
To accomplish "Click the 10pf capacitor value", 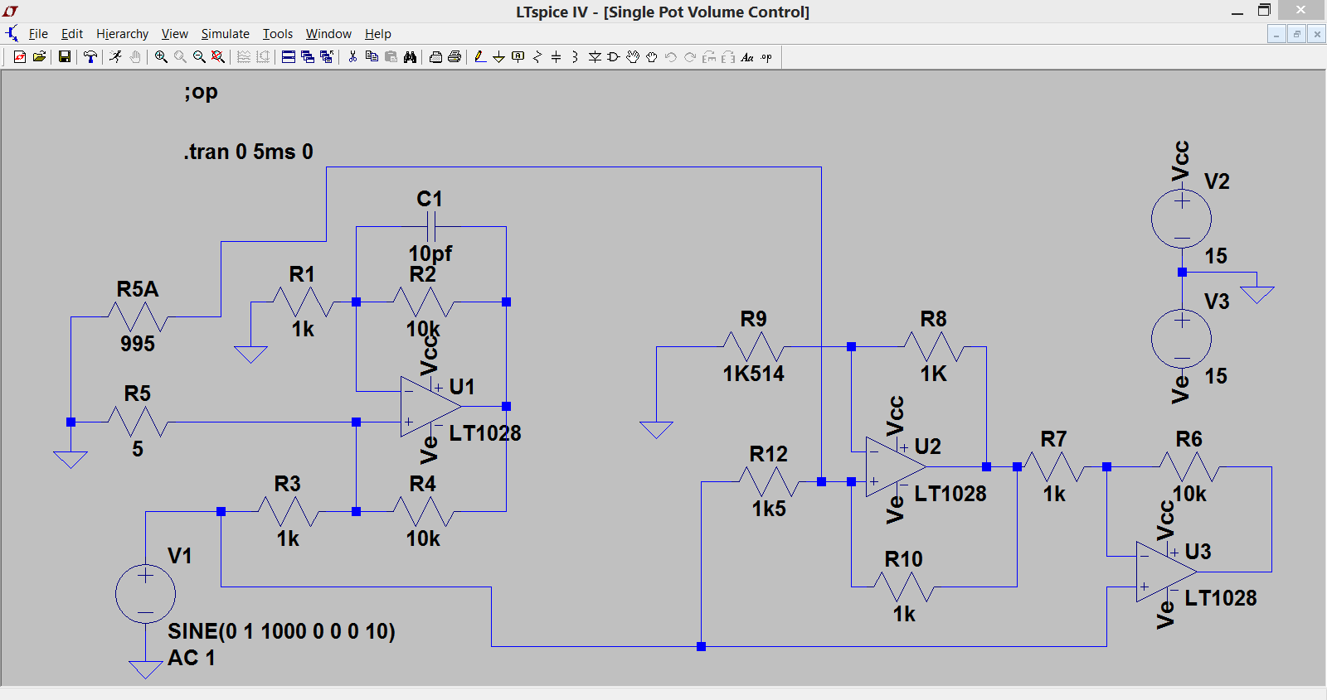I will (x=430, y=253).
